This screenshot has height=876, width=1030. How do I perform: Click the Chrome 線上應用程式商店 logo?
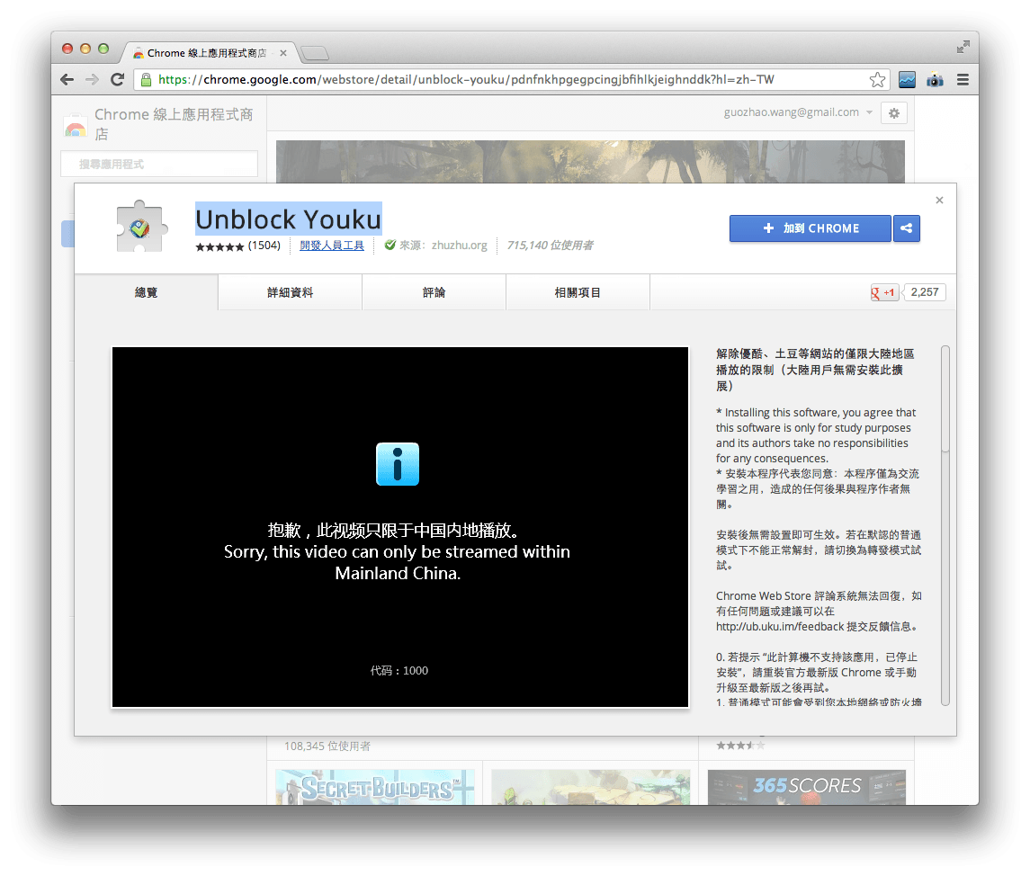pos(76,124)
